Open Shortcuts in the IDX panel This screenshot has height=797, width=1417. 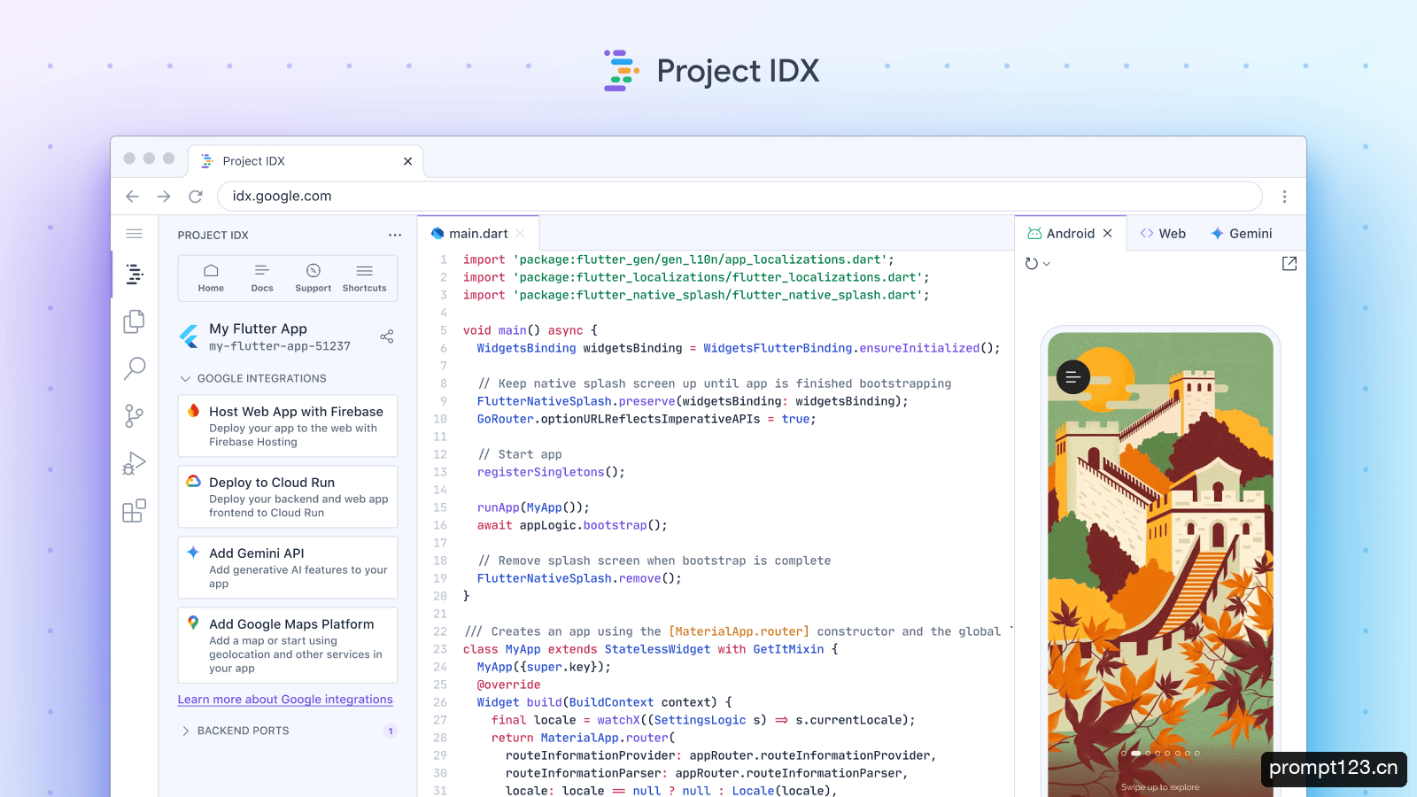(365, 278)
